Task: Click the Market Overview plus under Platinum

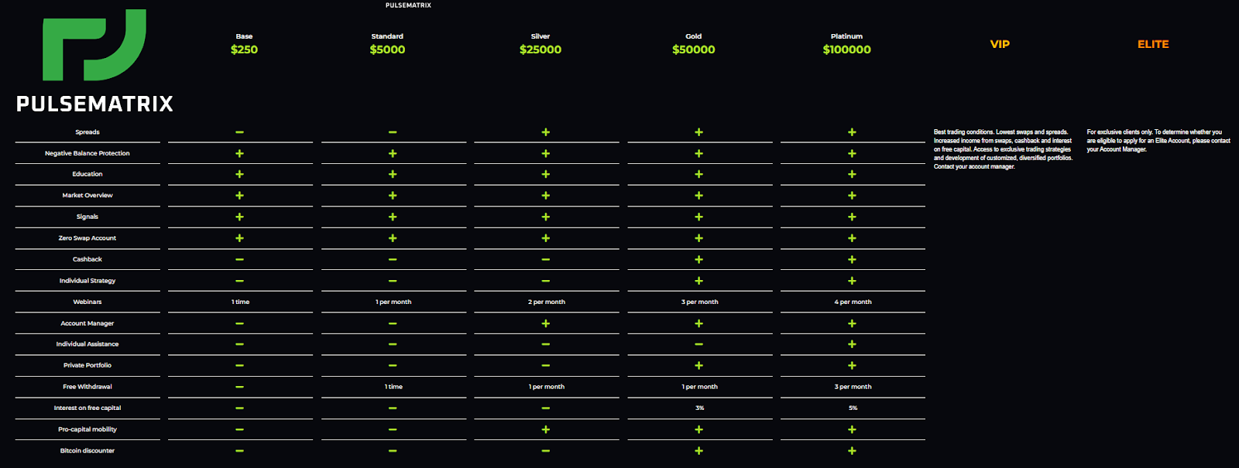Action: 852,196
